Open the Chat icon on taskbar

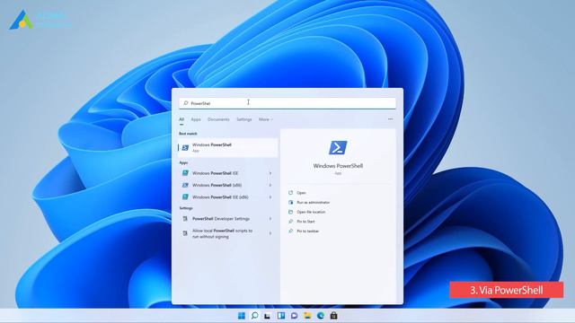click(294, 315)
